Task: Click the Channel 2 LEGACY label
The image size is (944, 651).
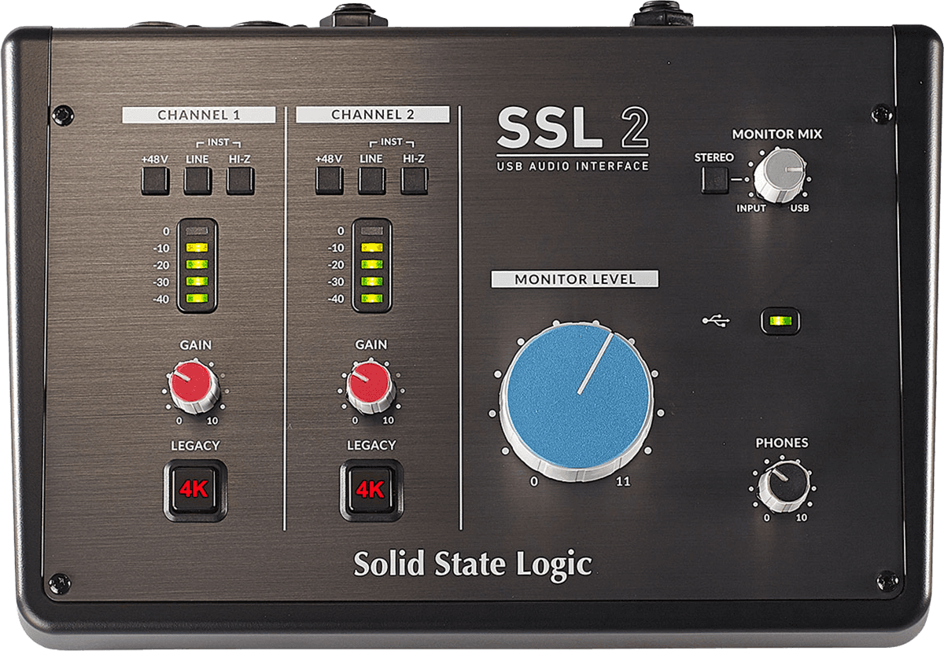Action: [371, 445]
